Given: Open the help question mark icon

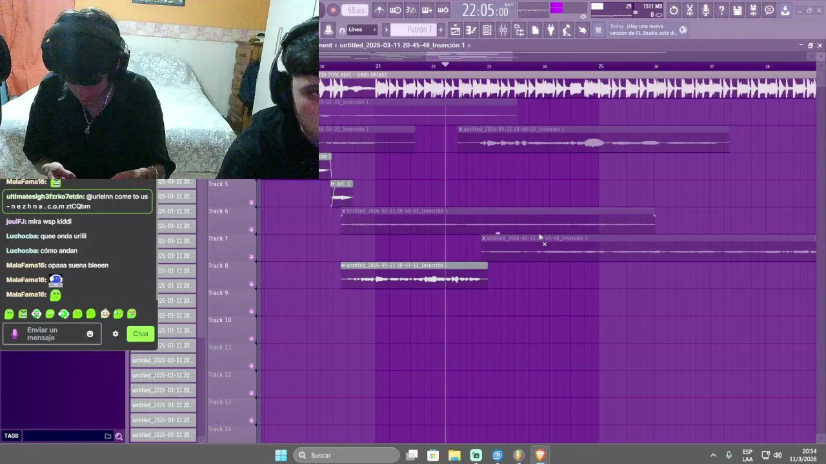Looking at the screenshot, I should pos(721,10).
